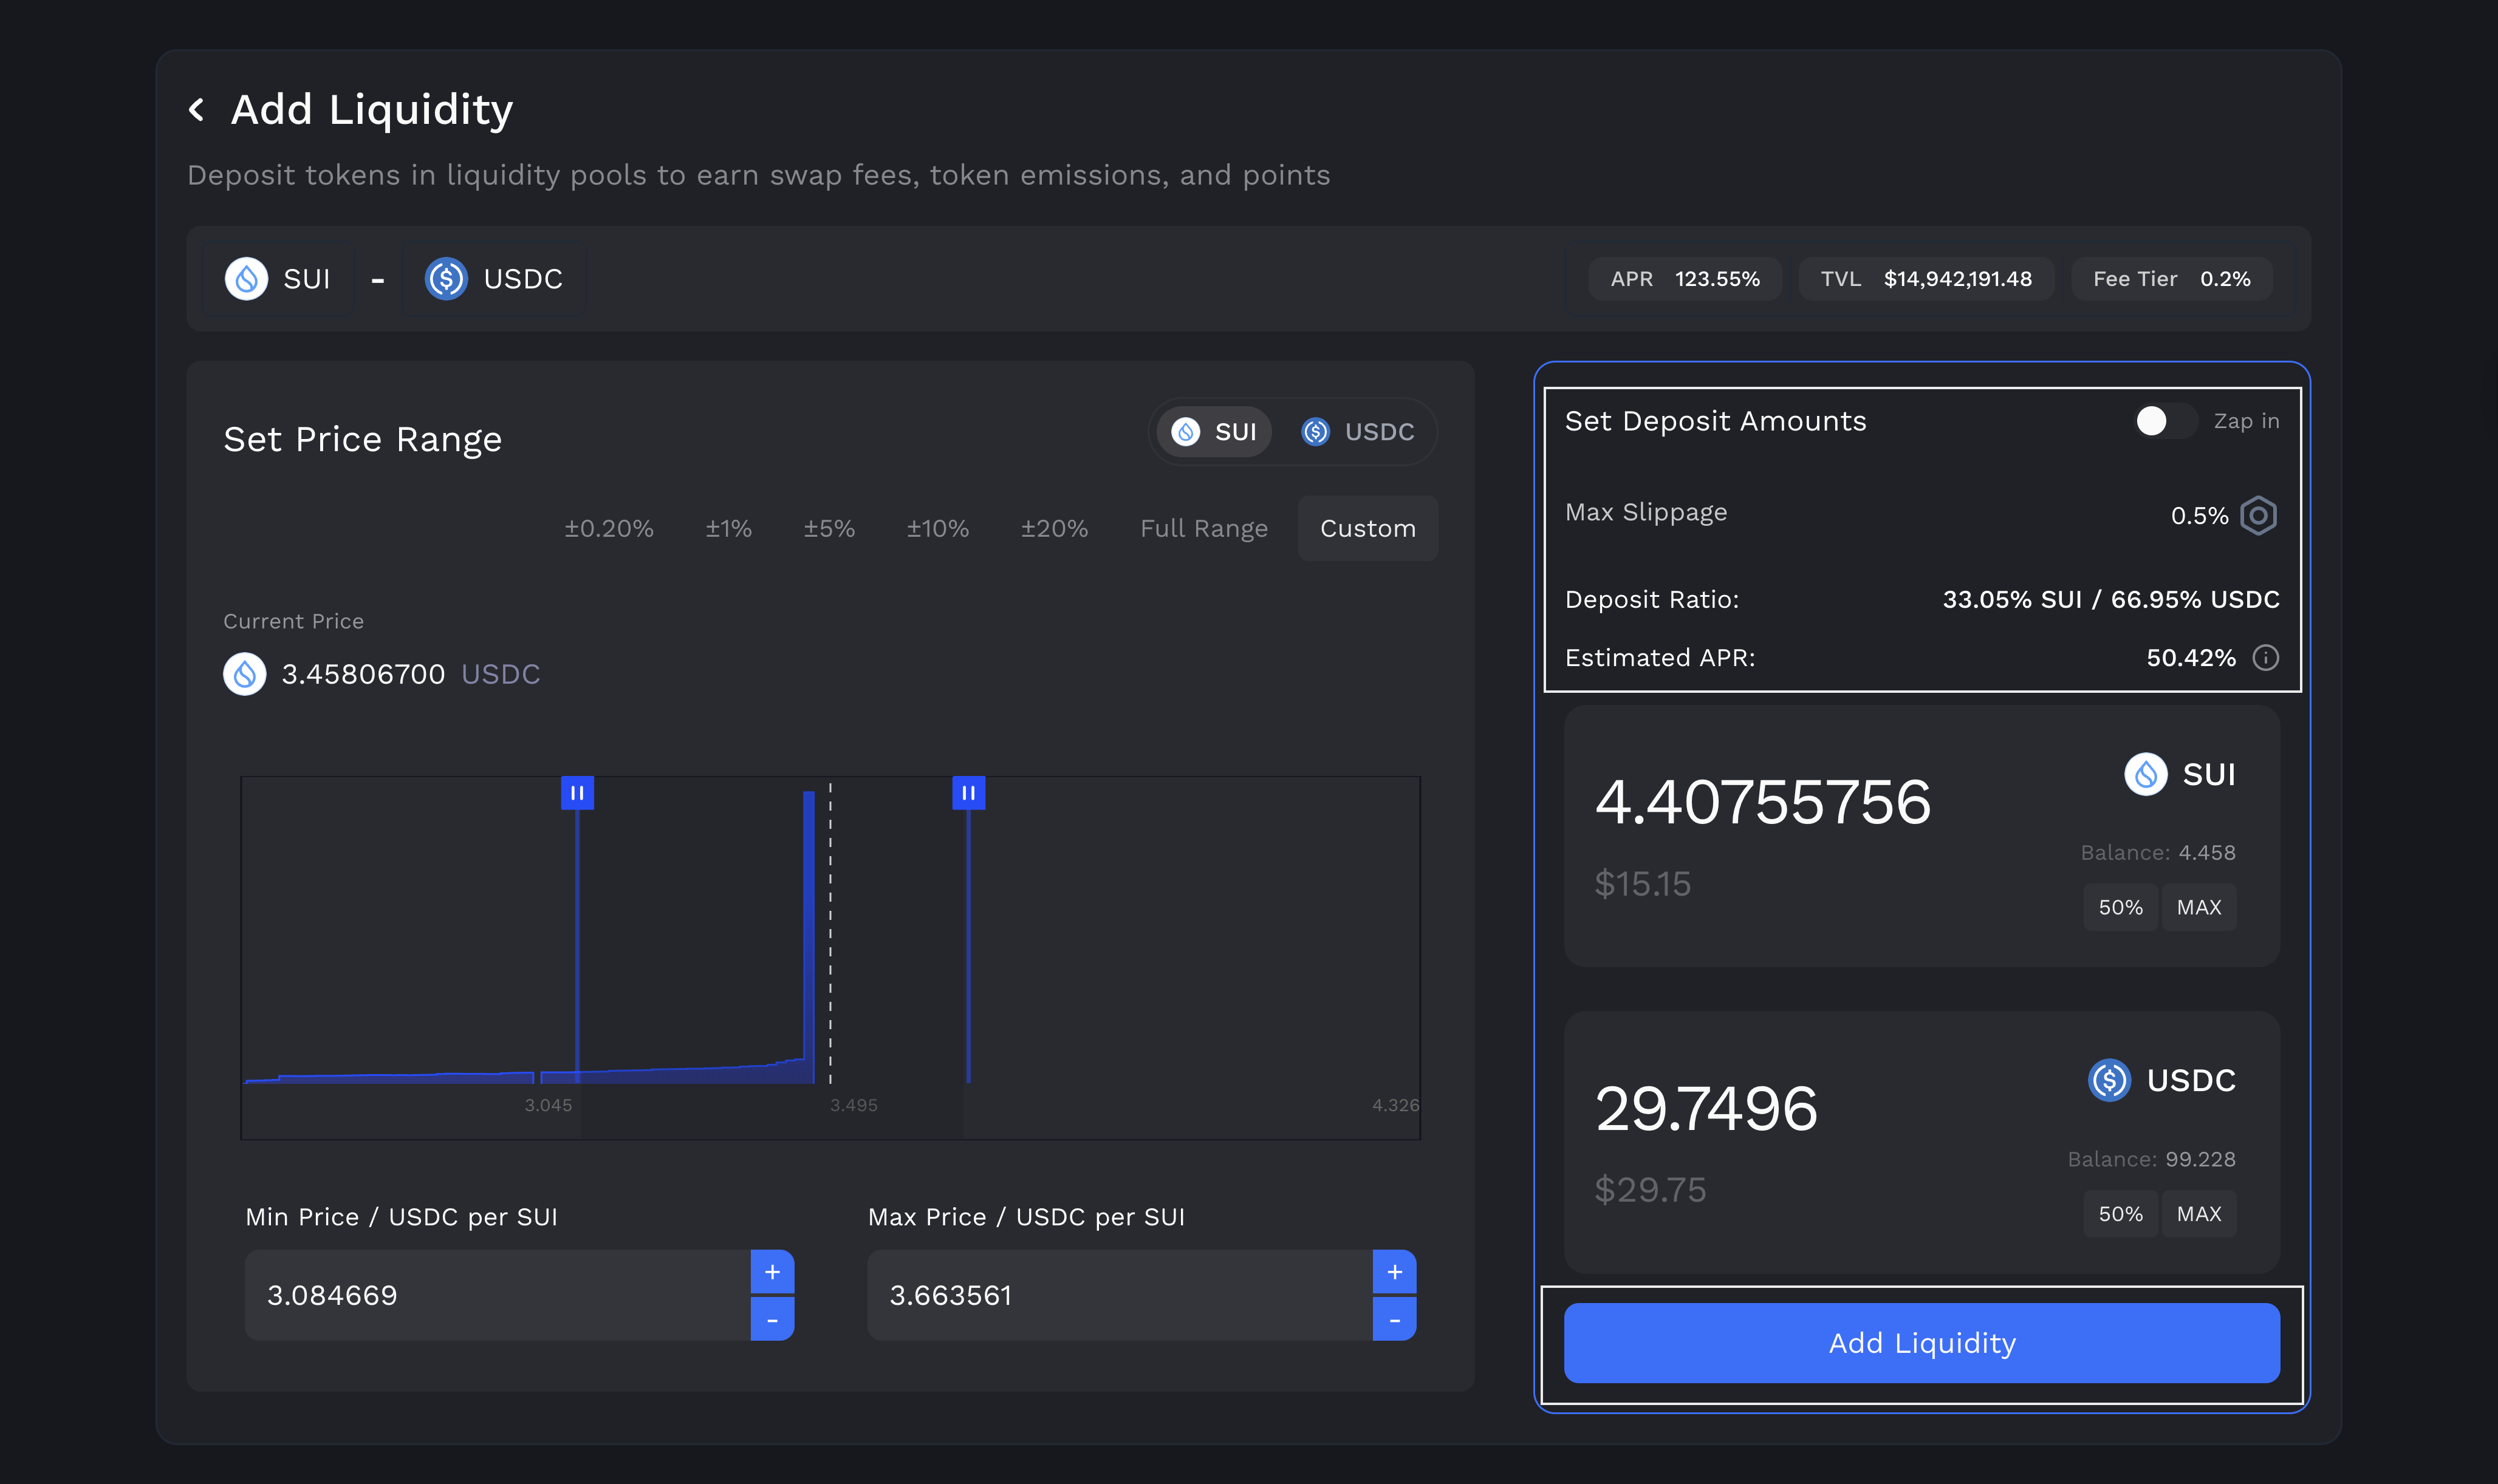Go back using the arrow beside Add Liquidity

point(197,110)
